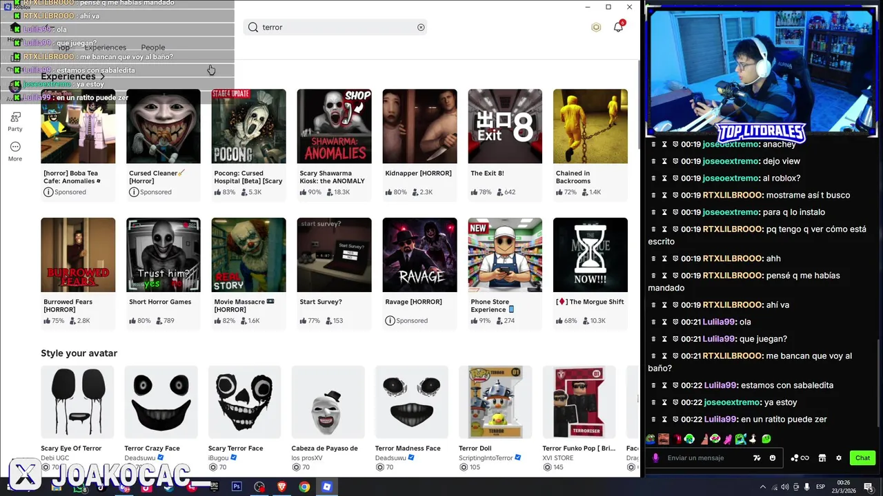Screen dimensions: 883x496
Task: Open creator link Deadsuwu under Terror Crazy Face
Action: click(x=140, y=458)
